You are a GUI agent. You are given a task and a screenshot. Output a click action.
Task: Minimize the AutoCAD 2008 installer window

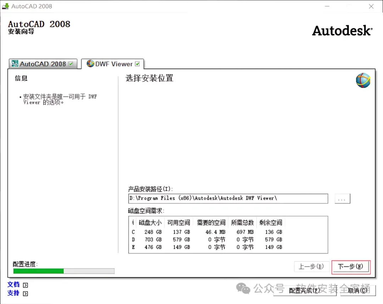tap(327, 6)
